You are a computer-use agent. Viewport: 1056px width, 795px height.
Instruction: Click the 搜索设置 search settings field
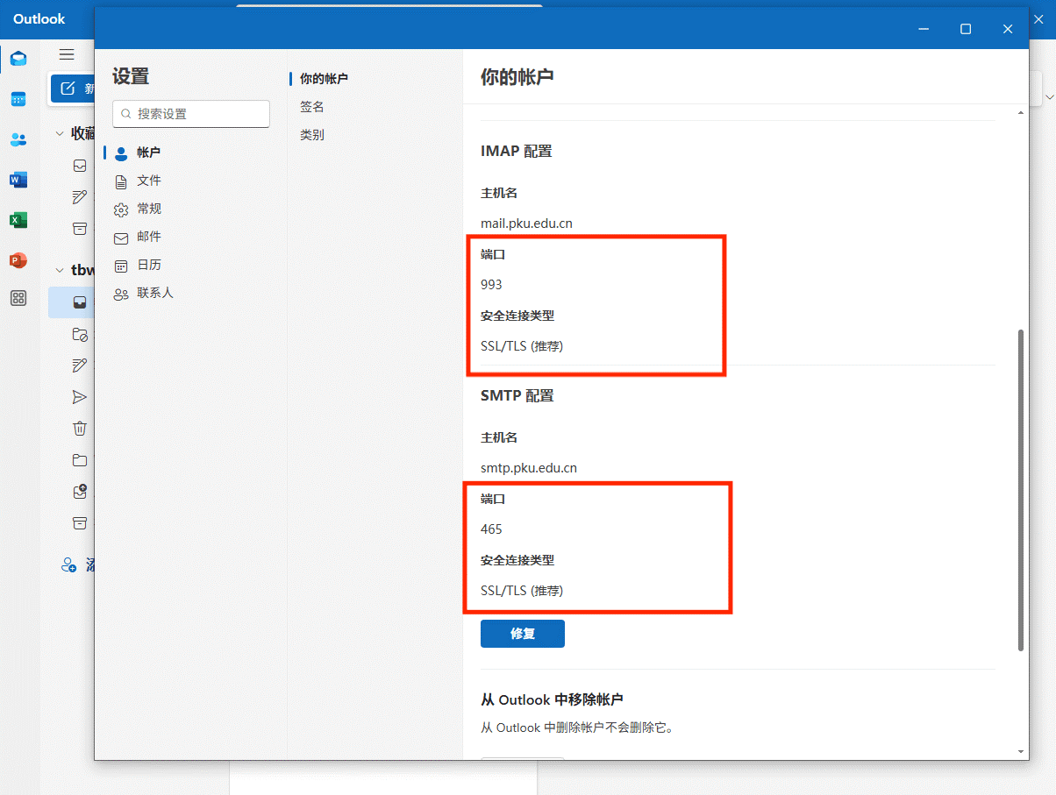[191, 114]
